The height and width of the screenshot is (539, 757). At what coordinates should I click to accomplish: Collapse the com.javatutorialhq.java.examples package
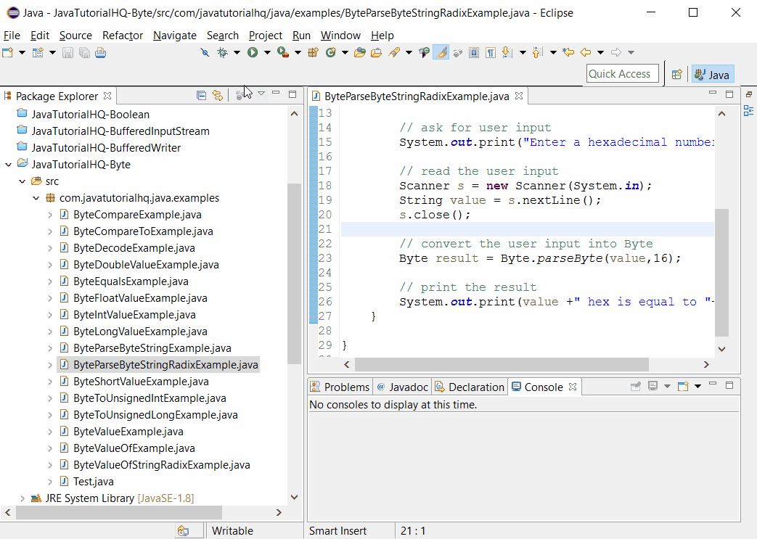pos(36,197)
